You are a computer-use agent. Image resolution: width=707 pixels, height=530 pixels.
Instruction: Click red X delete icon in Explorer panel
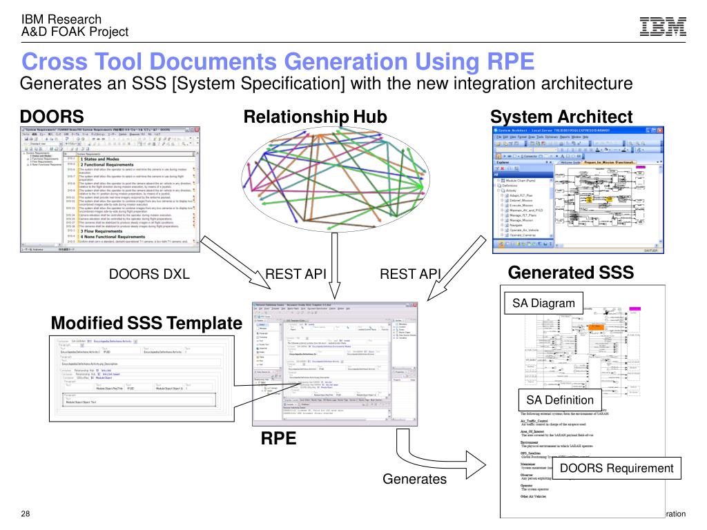pyautogui.click(x=503, y=168)
